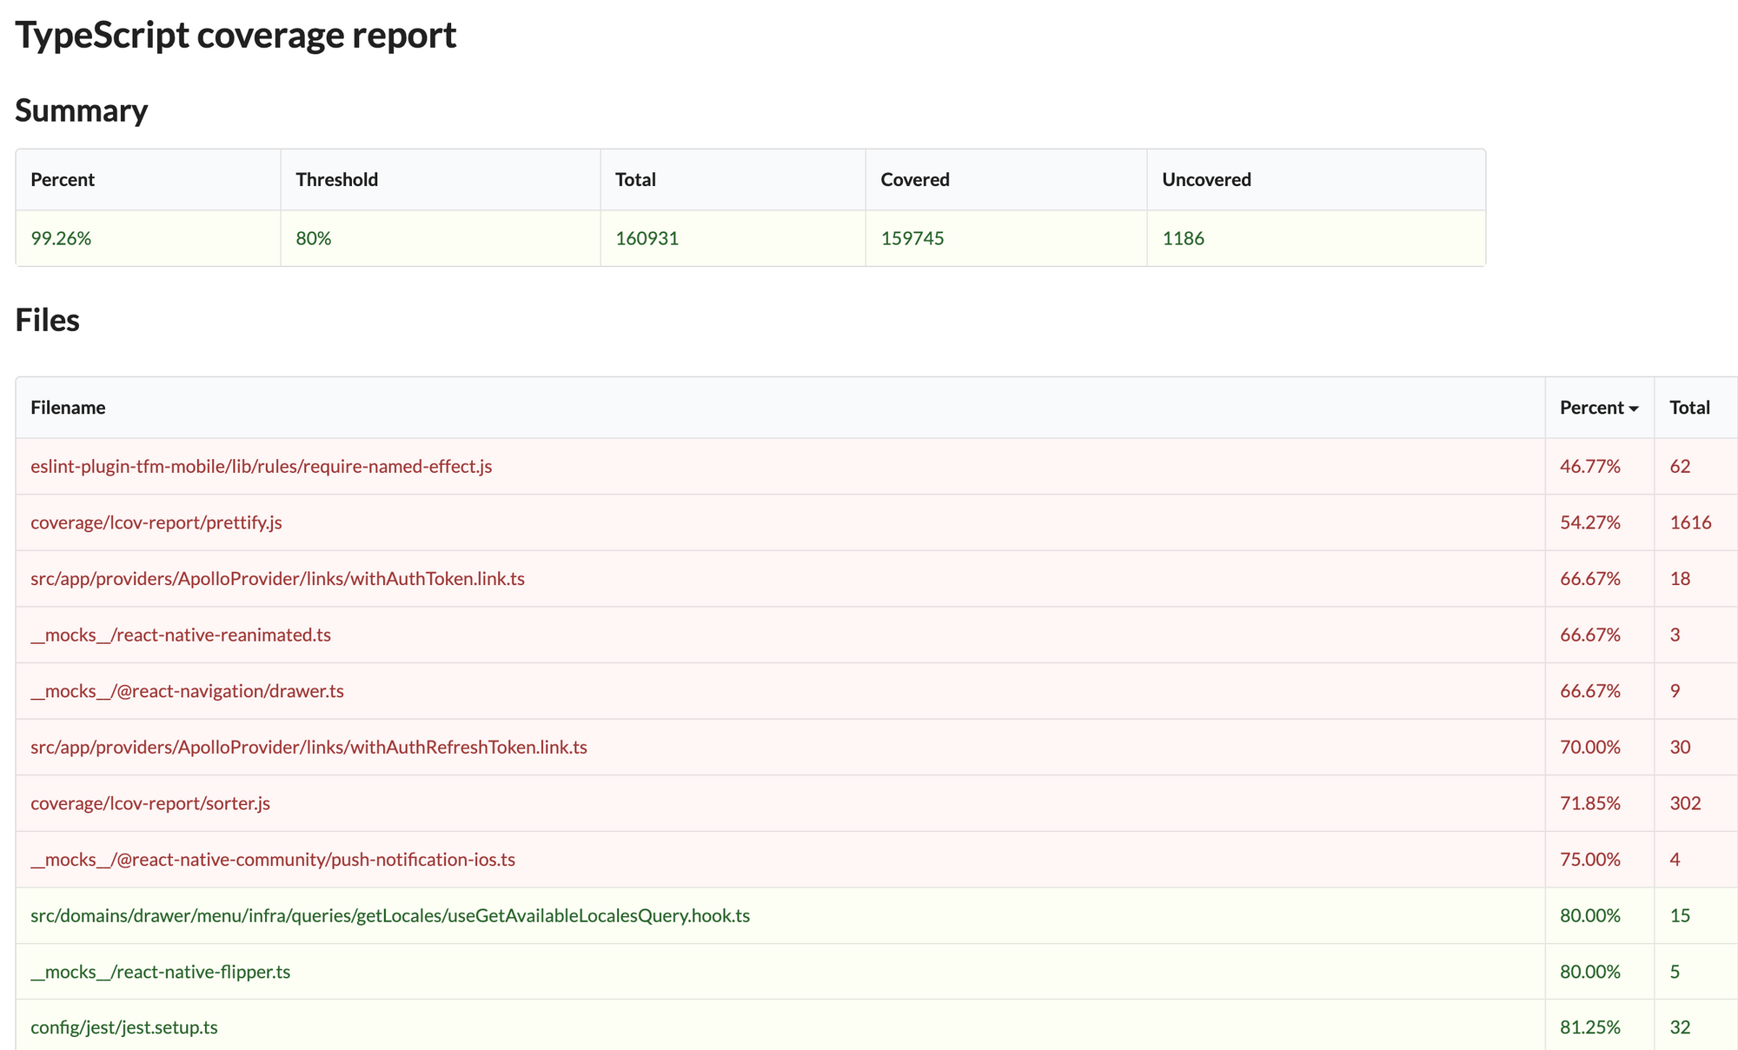The width and height of the screenshot is (1738, 1050).
Task: Open withAuthToken.link.ts file report
Action: point(277,579)
